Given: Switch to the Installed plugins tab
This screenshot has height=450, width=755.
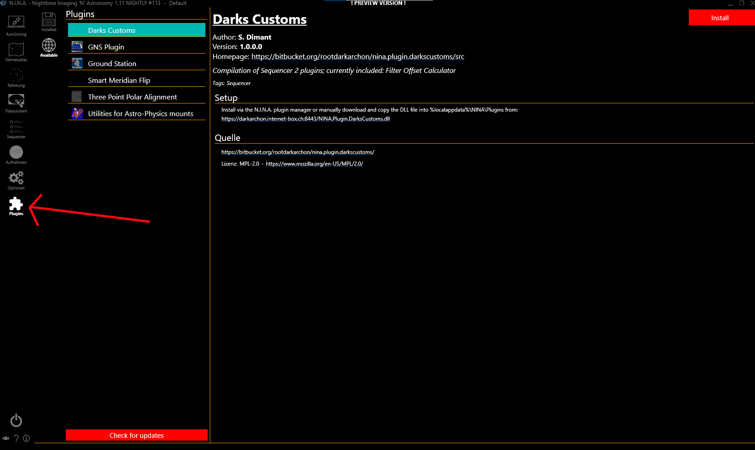Looking at the screenshot, I should coord(49,22).
